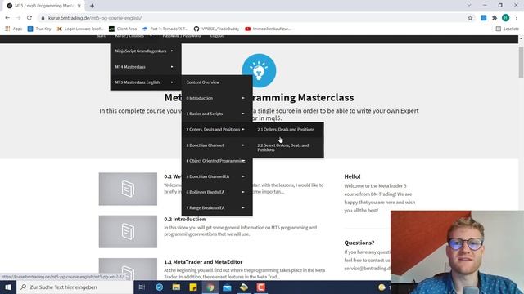Viewport: 524px width, 294px height.
Task: Open the Windows Start menu
Action: coord(8,287)
